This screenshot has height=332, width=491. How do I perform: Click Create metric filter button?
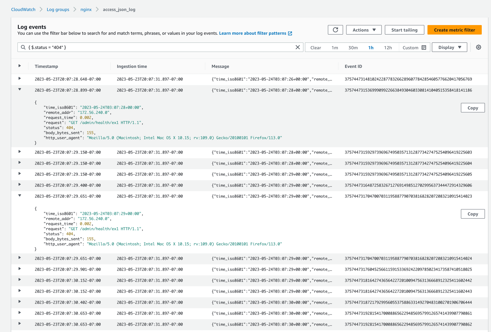[454, 30]
